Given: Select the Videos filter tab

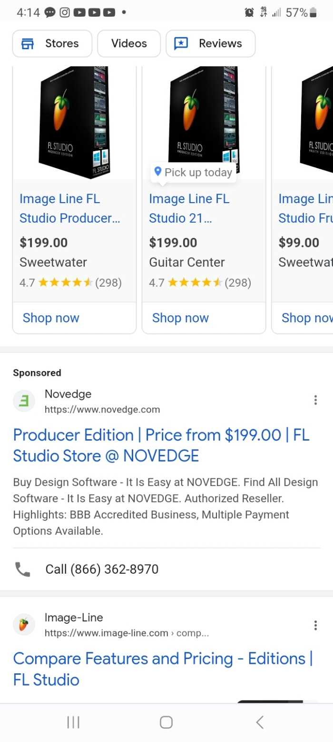Looking at the screenshot, I should 128,43.
